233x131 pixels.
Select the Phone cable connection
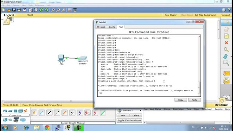[72, 113]
